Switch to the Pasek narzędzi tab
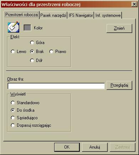This screenshot has height=155, width=139. 53,15
